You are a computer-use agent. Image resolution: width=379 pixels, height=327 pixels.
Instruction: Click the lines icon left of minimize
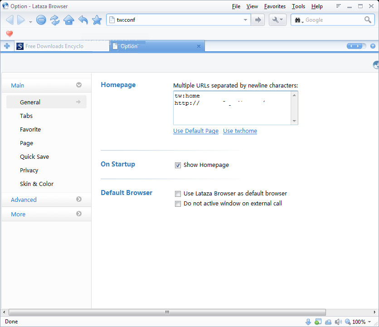pos(338,6)
